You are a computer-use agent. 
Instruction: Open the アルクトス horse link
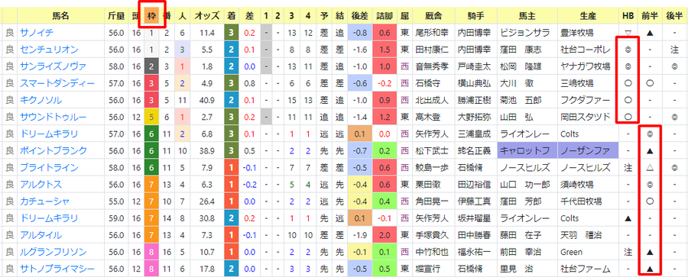click(41, 185)
